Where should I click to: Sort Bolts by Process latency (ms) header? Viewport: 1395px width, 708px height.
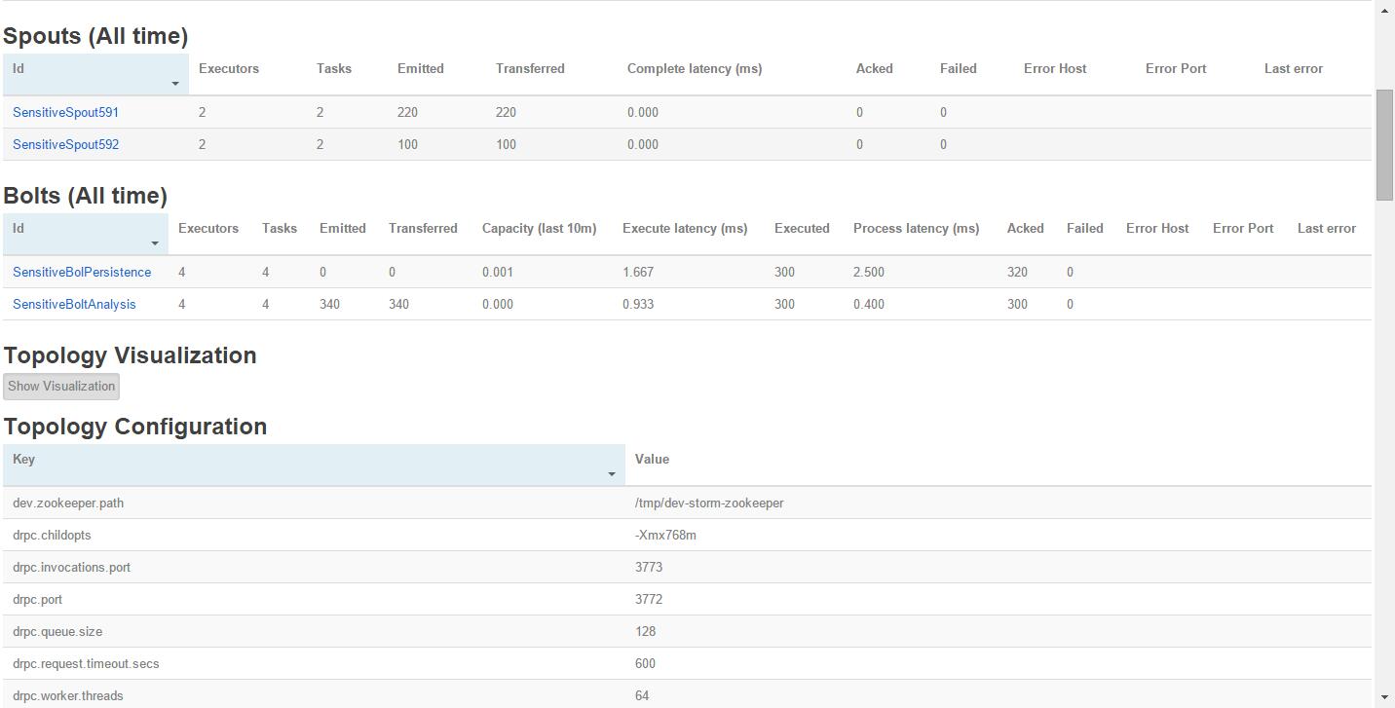tap(916, 228)
